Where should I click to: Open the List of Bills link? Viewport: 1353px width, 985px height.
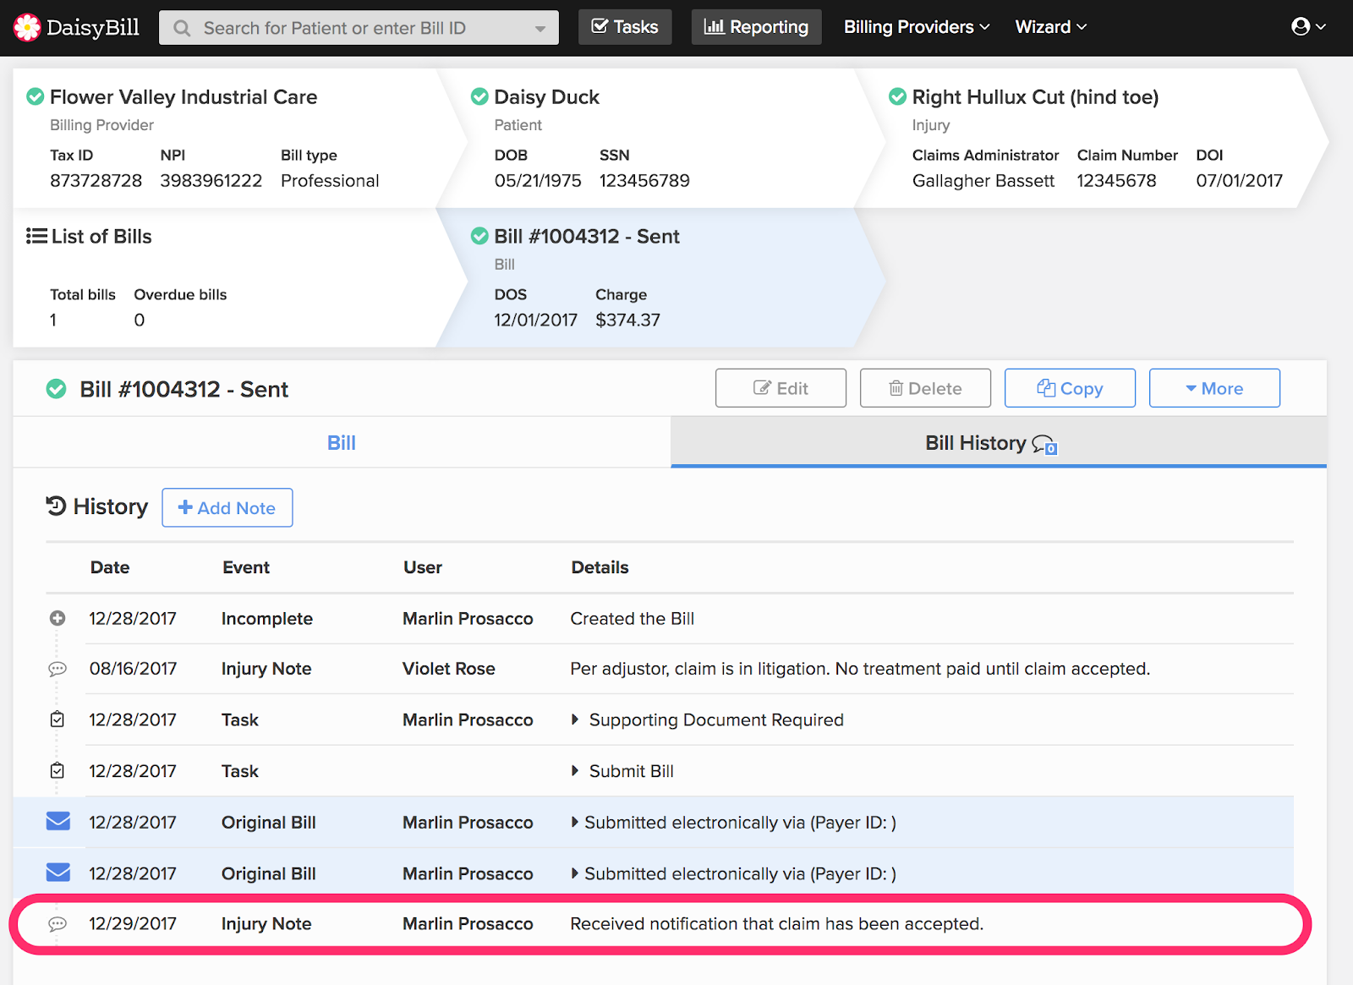101,236
